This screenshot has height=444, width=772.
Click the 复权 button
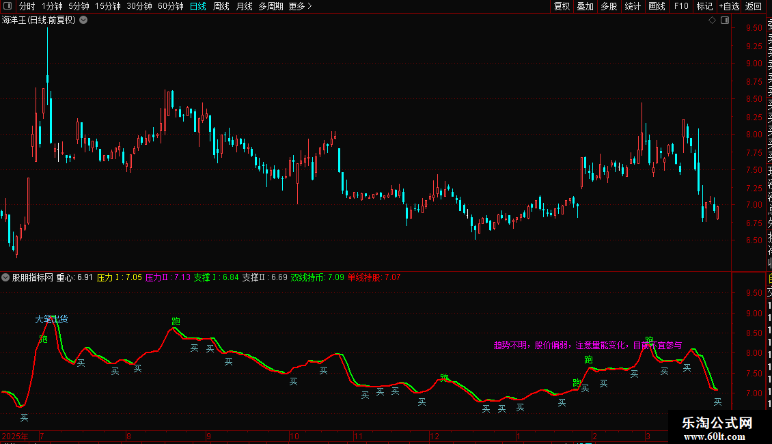(562, 6)
